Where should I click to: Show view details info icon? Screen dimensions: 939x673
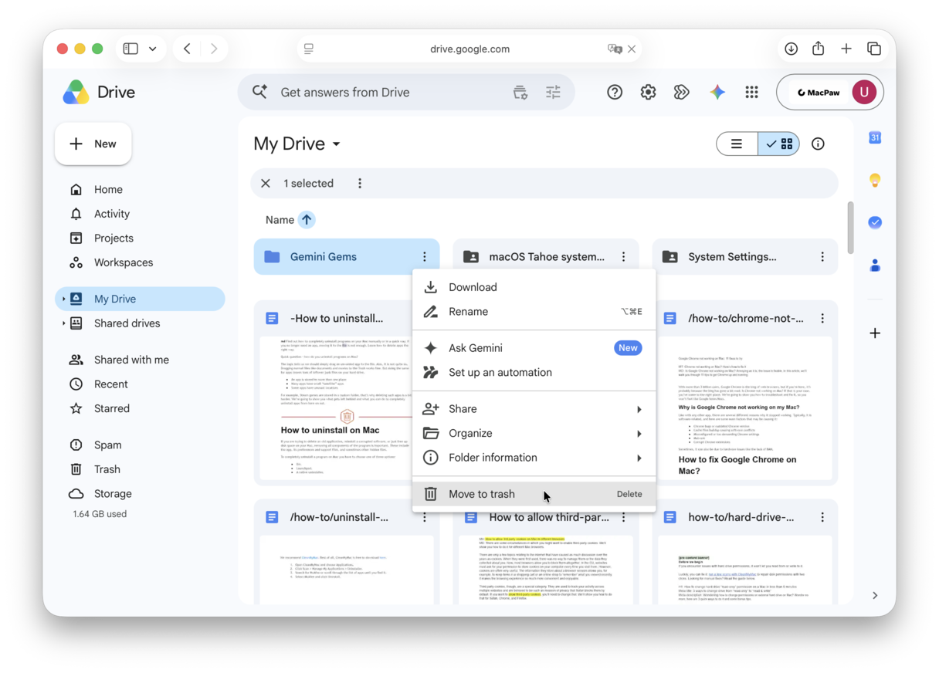[818, 144]
